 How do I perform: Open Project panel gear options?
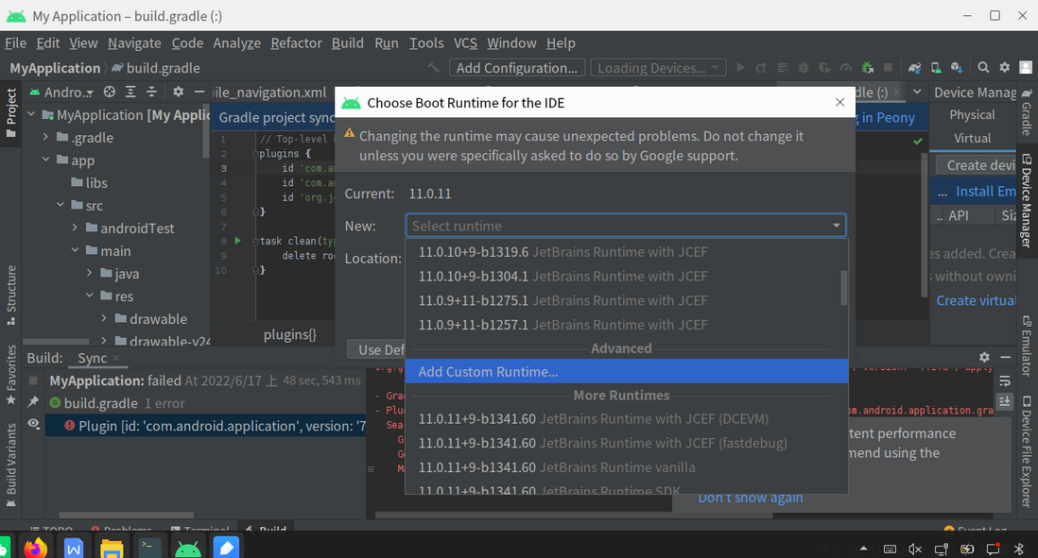(178, 92)
